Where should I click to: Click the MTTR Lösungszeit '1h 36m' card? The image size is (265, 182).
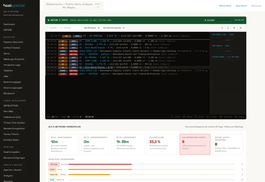click(x=129, y=144)
